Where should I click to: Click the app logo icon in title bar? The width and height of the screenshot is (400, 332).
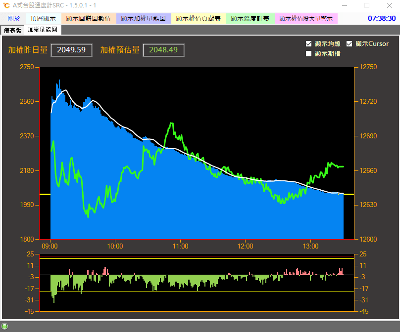click(6, 5)
